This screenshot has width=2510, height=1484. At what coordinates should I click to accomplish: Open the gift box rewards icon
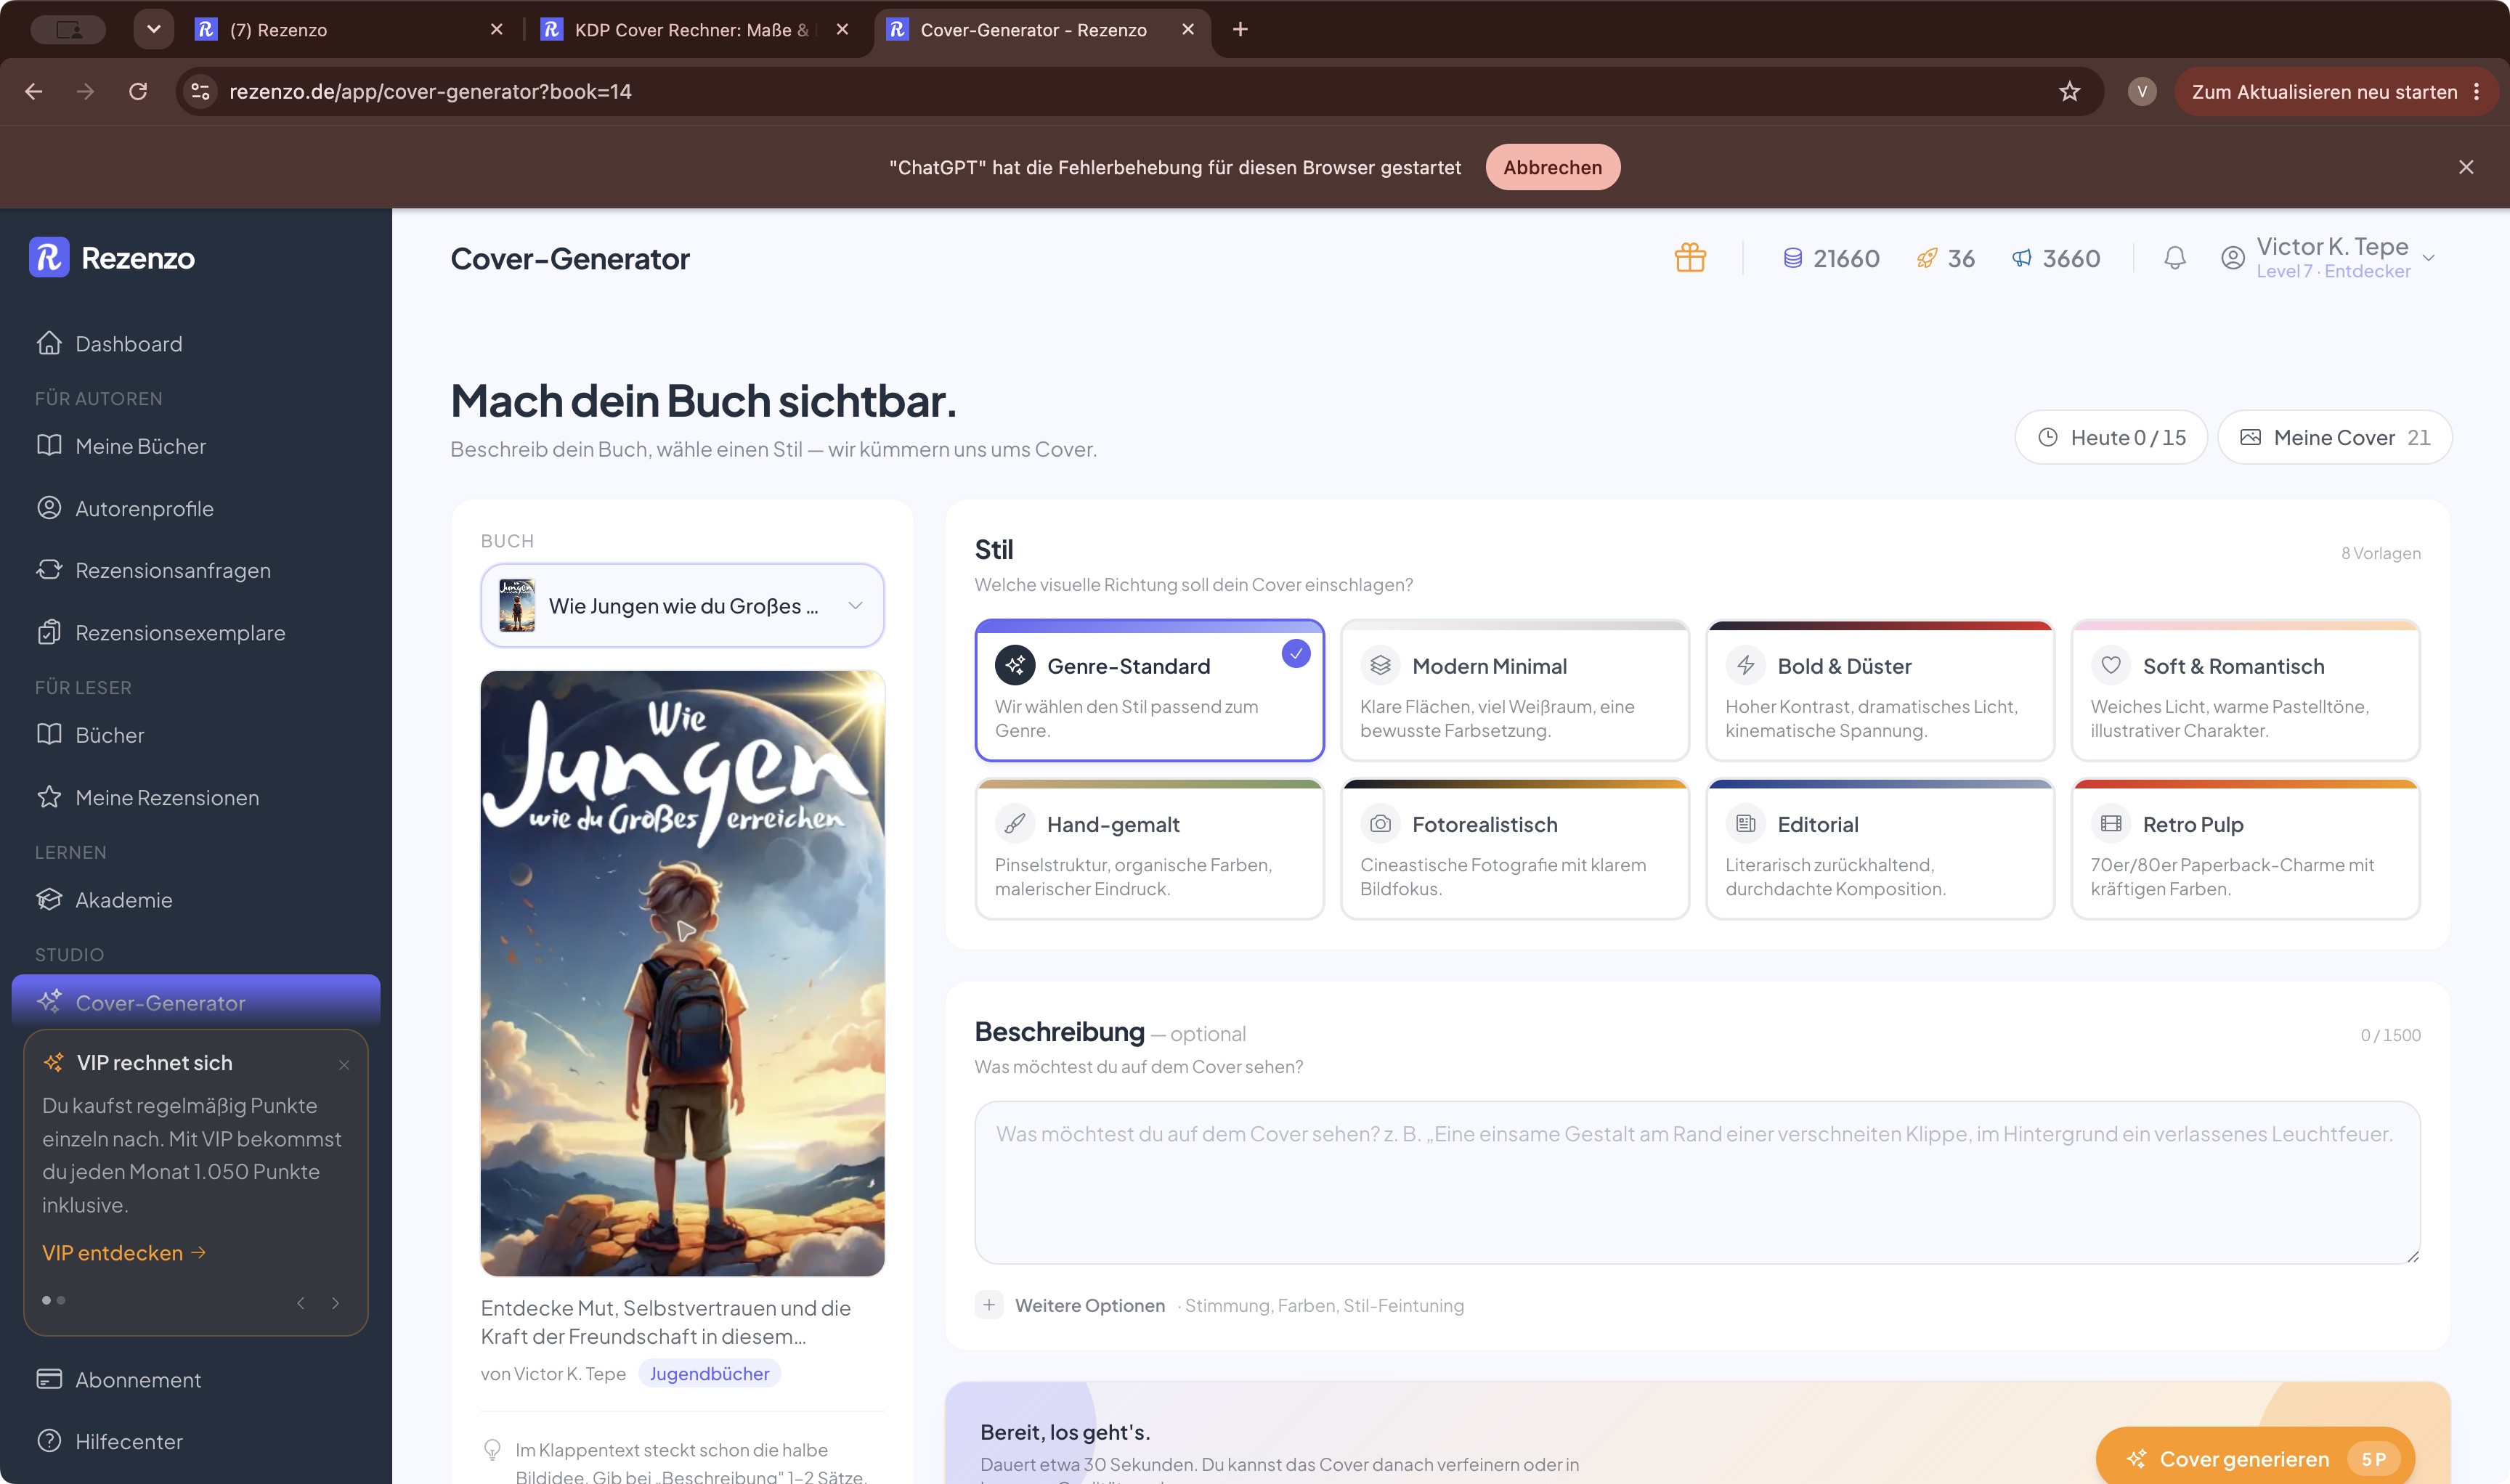click(x=1689, y=258)
